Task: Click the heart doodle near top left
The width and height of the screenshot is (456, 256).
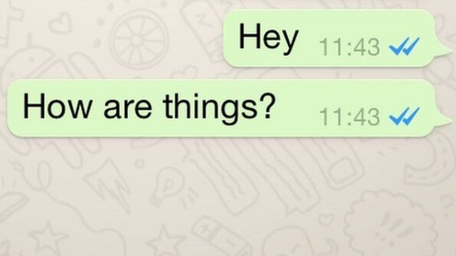Action: coord(60,23)
